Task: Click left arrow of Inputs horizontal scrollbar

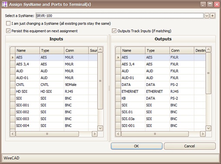Action: (x=13, y=134)
